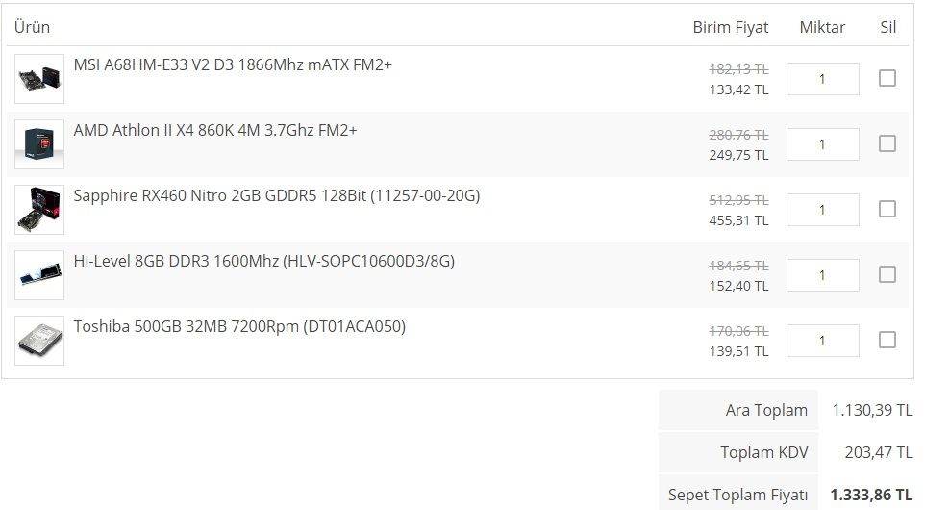Focus the quantity field for the Toshiba hard drive
The width and height of the screenshot is (925, 510).
[x=823, y=342]
